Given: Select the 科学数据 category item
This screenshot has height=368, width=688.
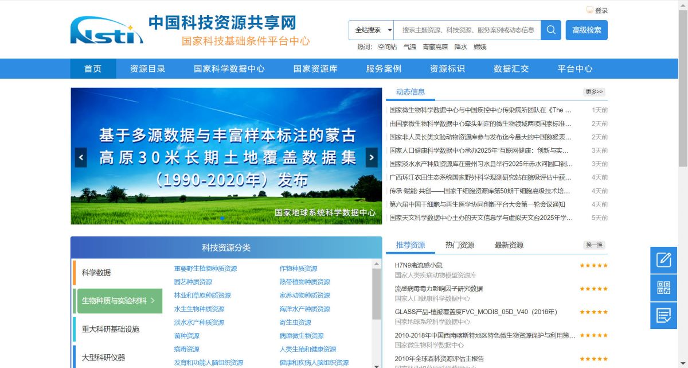Looking at the screenshot, I should (96, 273).
